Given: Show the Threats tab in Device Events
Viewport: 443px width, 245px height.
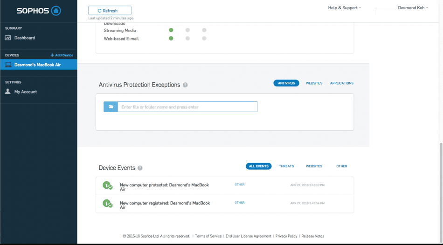Looking at the screenshot, I should coord(286,166).
